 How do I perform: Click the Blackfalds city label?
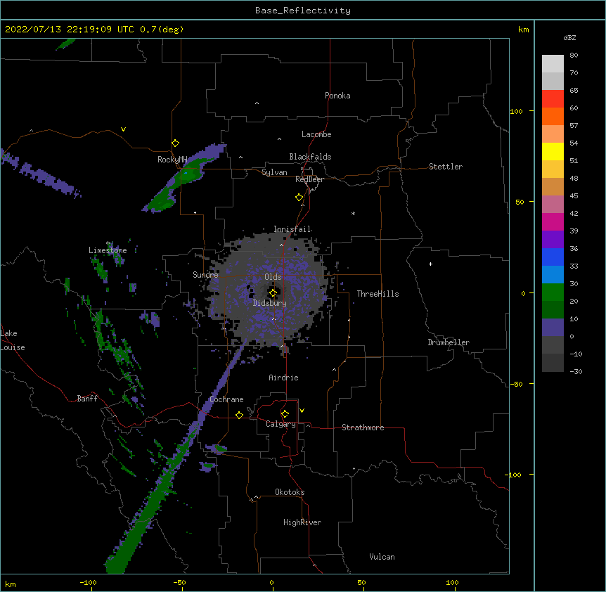[x=310, y=157]
